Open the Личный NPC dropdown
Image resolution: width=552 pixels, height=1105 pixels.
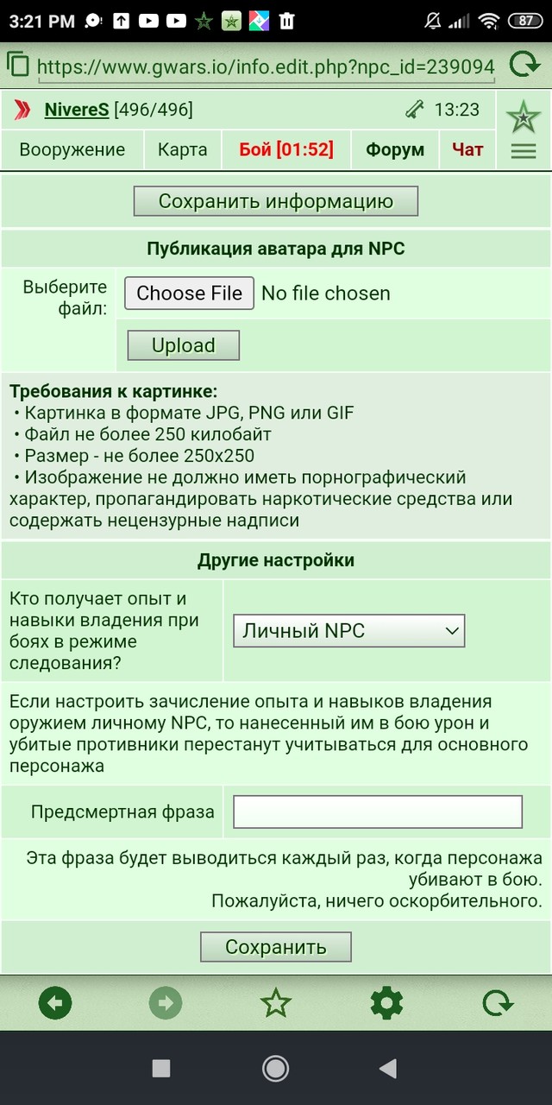[x=349, y=631]
